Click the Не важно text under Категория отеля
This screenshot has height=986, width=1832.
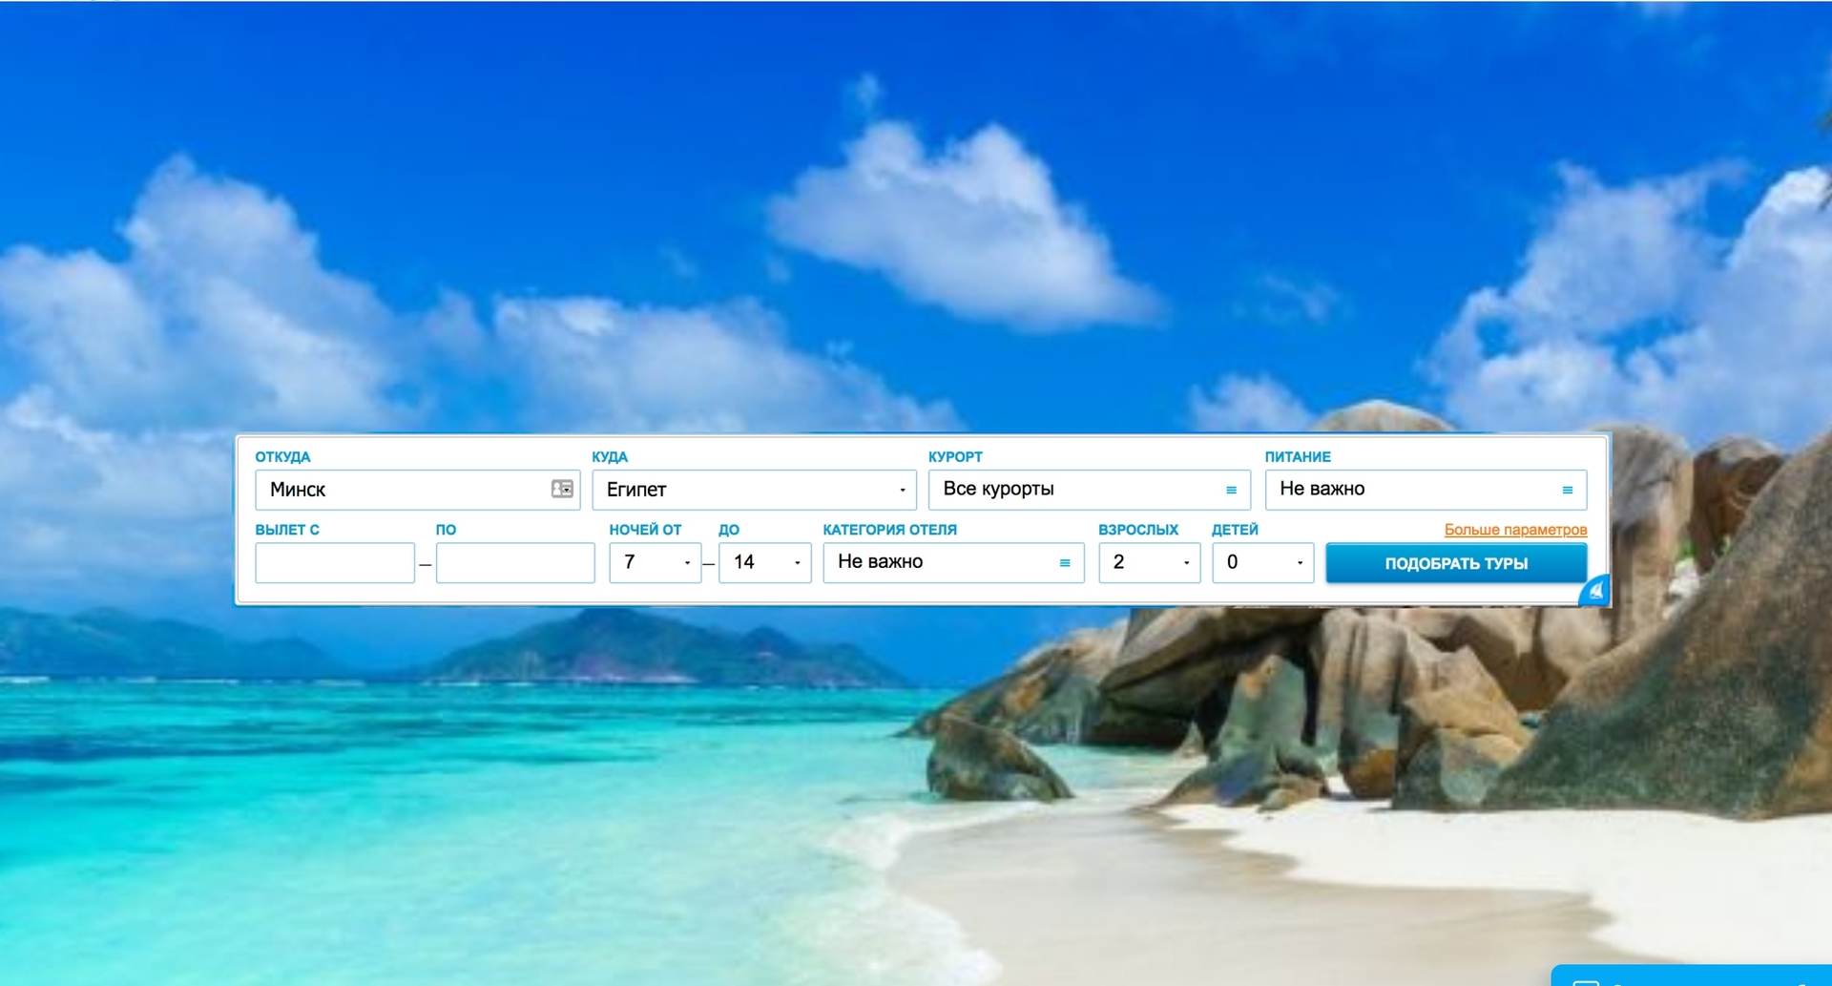[x=880, y=562]
